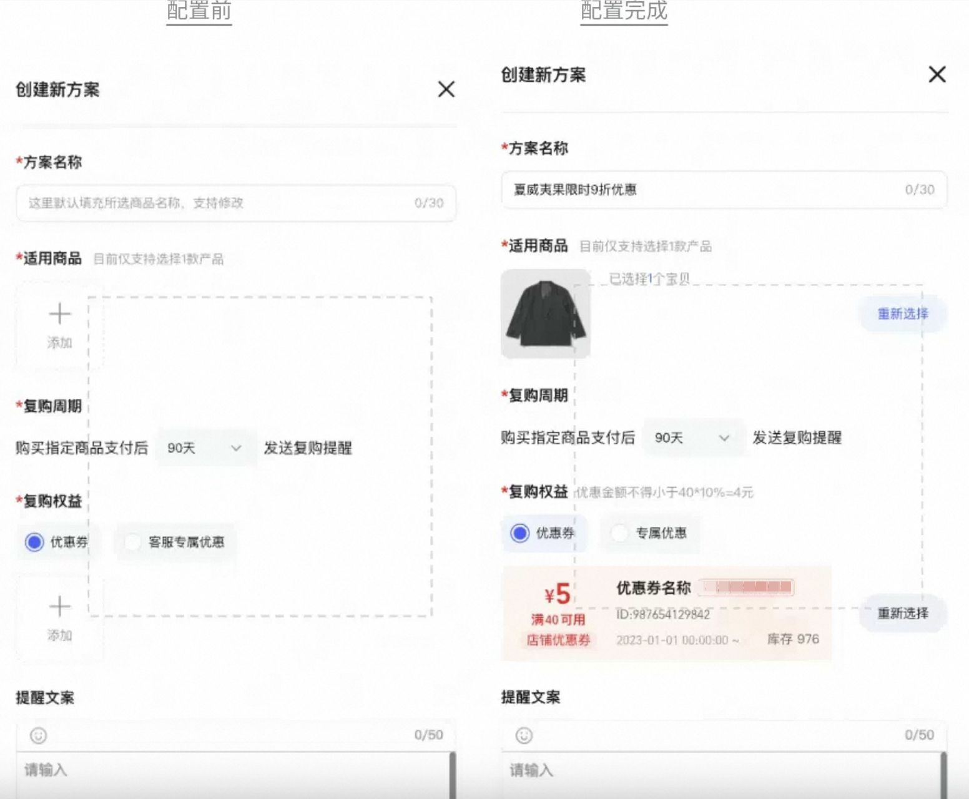This screenshot has width=969, height=799.
Task: Click the 方案名称 field containing 夏威夷果限时9折优惠
Action: click(724, 190)
